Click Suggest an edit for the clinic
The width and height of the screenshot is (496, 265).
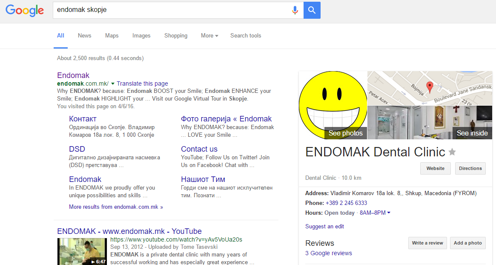pos(324,226)
